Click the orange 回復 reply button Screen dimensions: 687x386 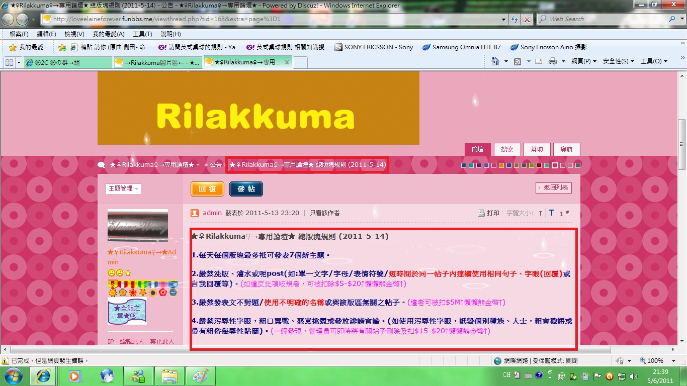207,189
